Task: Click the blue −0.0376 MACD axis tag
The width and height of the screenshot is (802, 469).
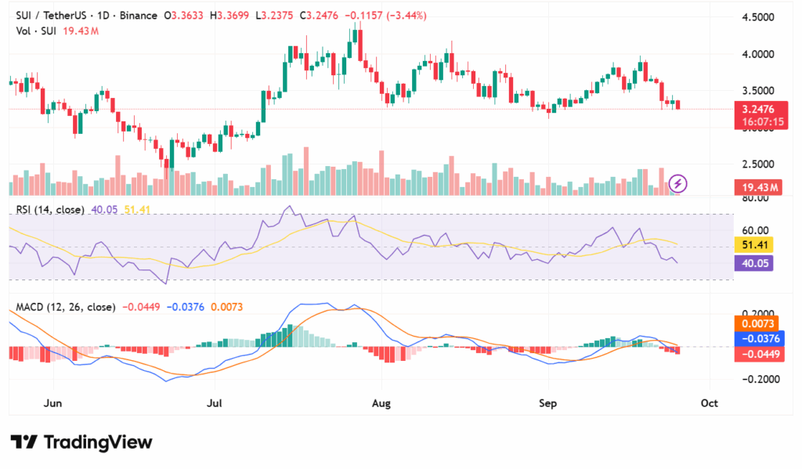Action: coord(760,338)
